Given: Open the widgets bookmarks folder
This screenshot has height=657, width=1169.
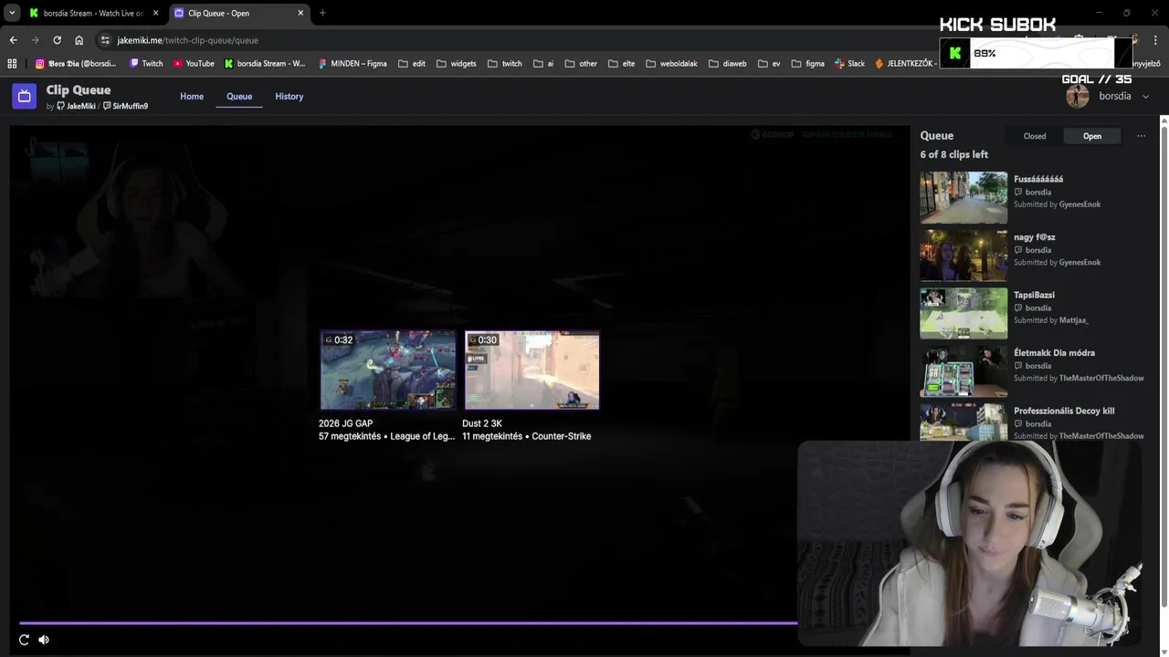Looking at the screenshot, I should (456, 64).
